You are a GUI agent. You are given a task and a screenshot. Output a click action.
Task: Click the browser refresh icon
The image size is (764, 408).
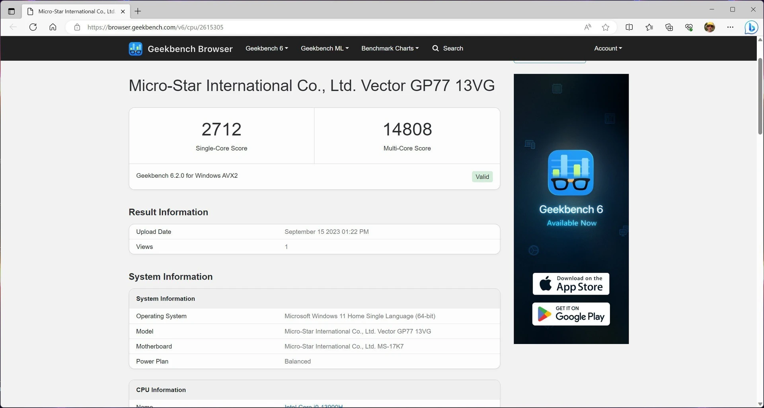pyautogui.click(x=33, y=27)
